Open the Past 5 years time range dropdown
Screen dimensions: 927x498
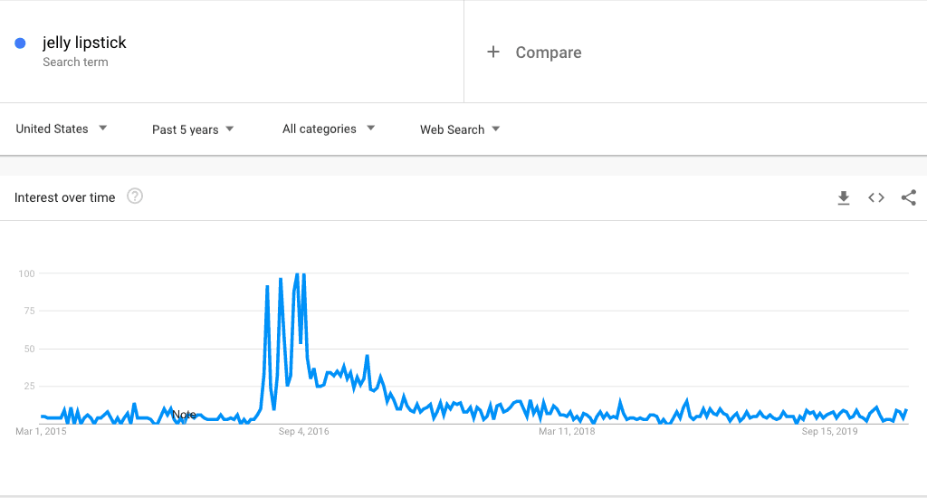click(193, 129)
